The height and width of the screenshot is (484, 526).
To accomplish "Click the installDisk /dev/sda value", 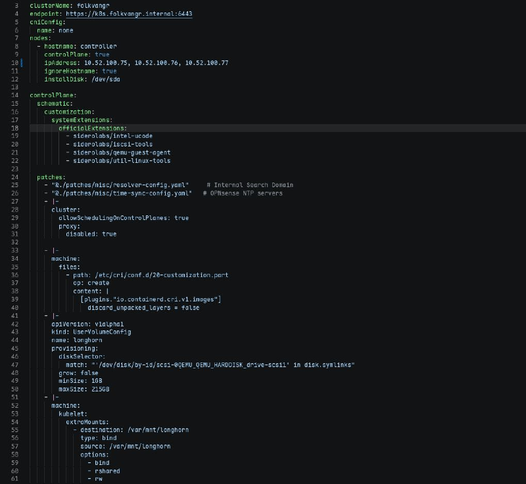I will (106, 79).
